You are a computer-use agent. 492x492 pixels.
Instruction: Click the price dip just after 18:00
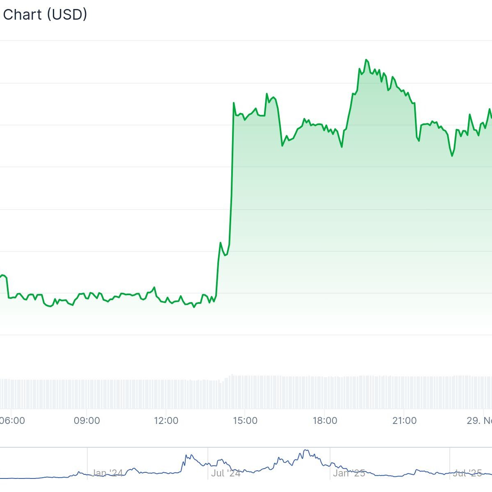click(342, 147)
